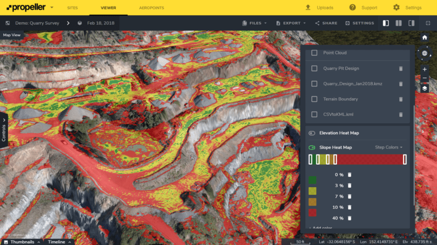Hide the Slope Heat Map
Screen dimensions: 437x245
(x=312, y=147)
